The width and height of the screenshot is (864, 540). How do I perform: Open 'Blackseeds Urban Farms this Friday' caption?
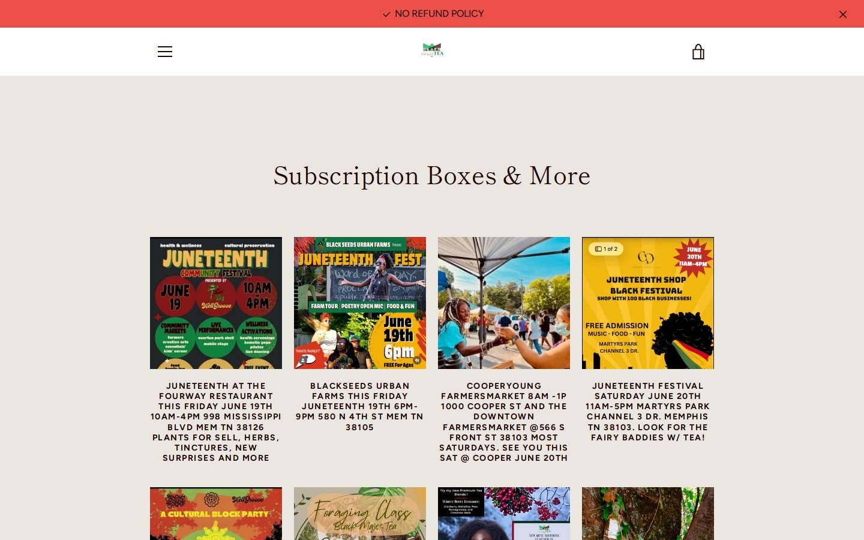[x=360, y=406]
